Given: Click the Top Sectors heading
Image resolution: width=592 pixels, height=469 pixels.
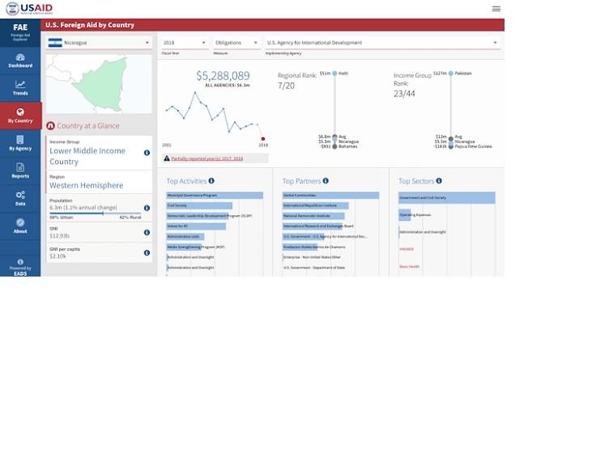Looking at the screenshot, I should point(416,181).
